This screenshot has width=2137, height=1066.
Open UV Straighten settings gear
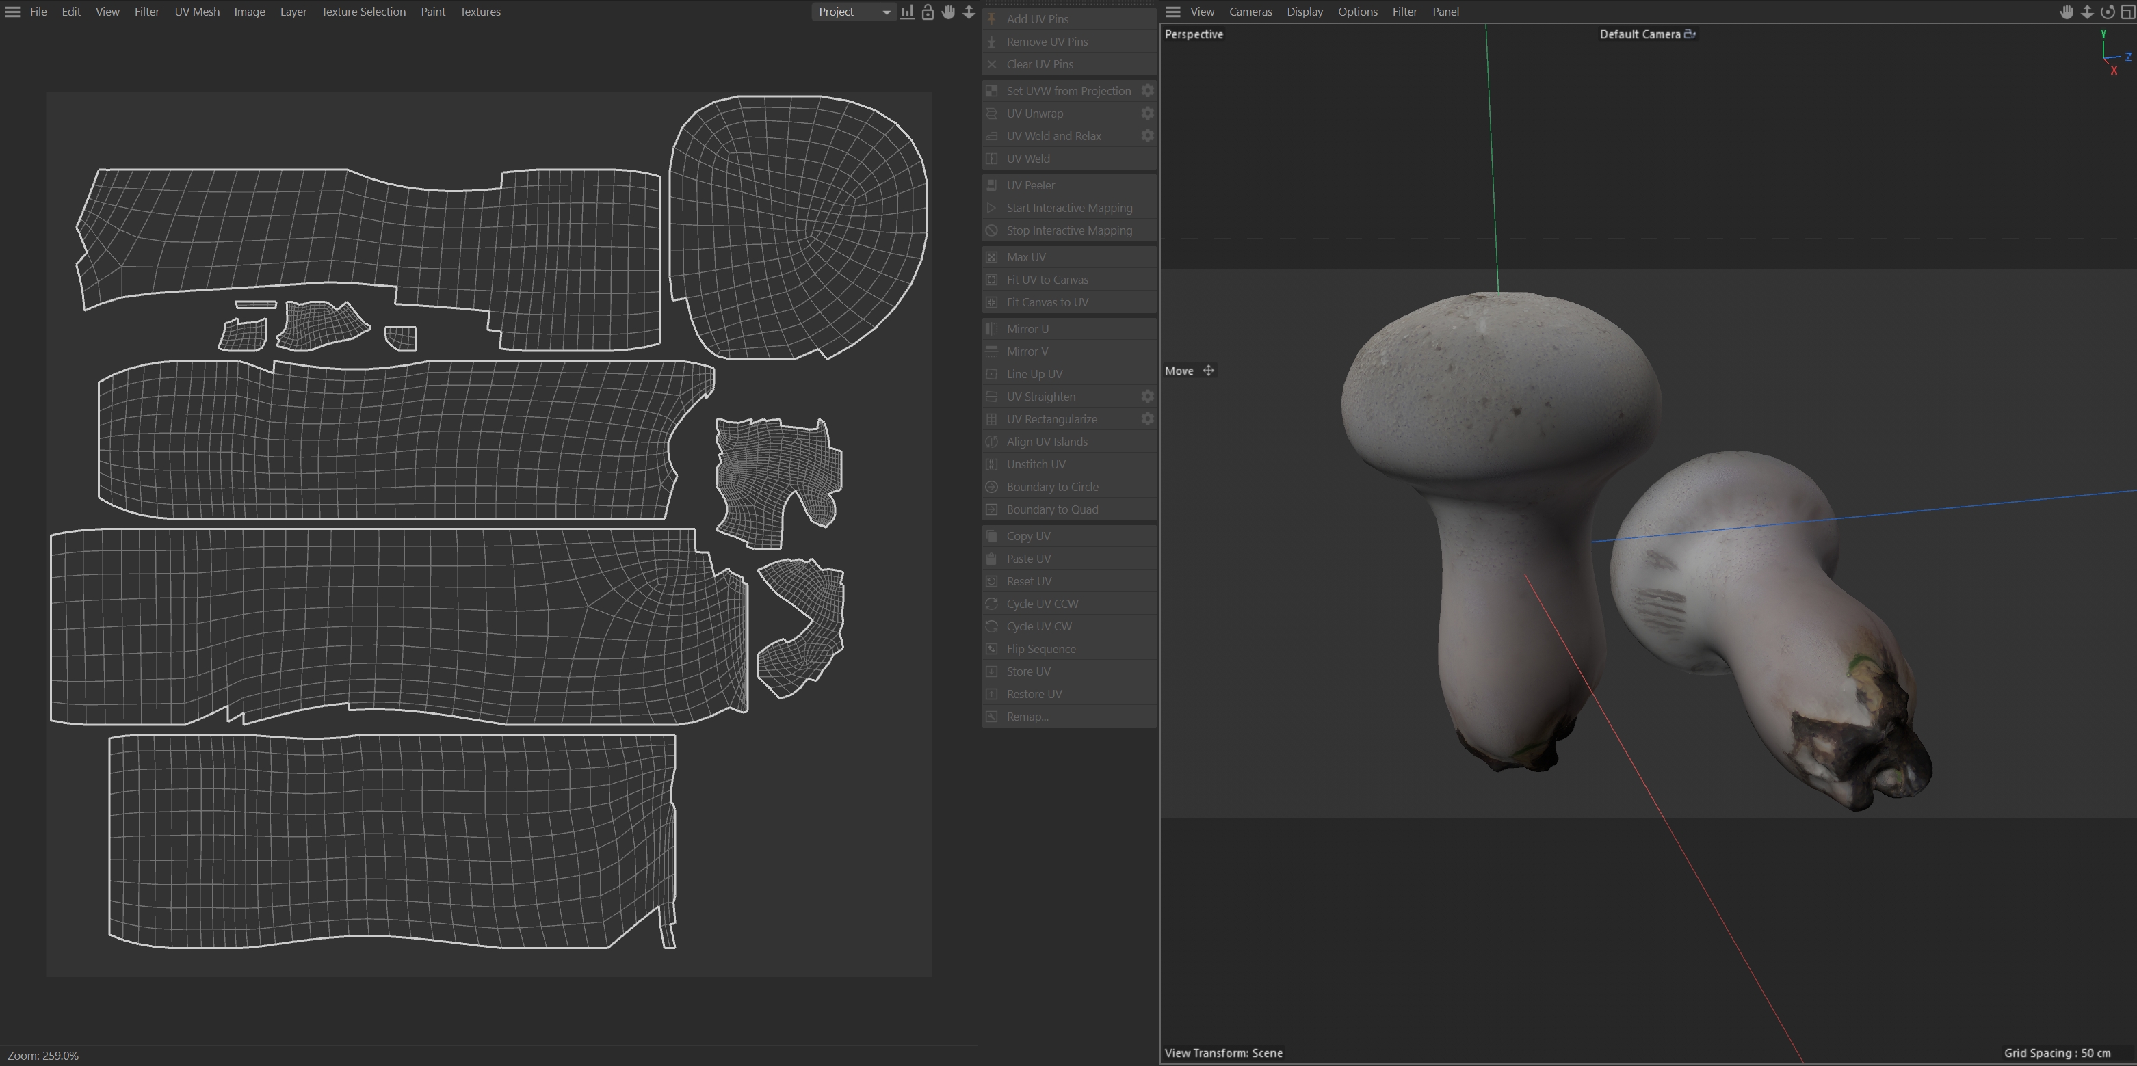tap(1147, 397)
